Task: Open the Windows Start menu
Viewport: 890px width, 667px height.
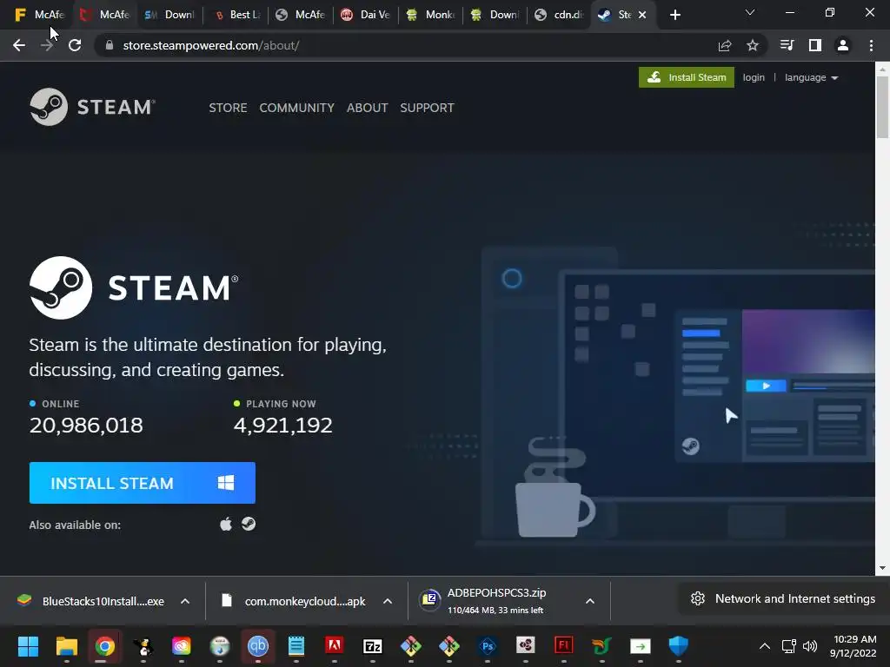Action: click(28, 646)
